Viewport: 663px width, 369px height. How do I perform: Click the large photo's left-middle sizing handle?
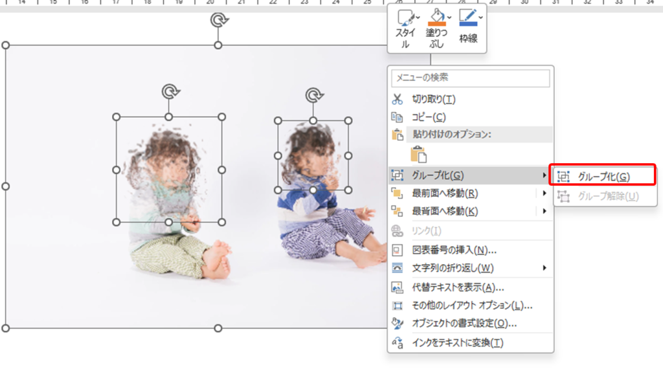point(5,186)
